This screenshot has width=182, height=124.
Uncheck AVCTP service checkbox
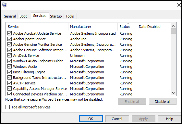point(9,83)
